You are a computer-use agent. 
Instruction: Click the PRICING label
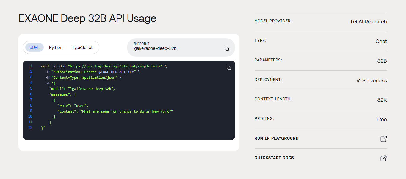click(264, 118)
